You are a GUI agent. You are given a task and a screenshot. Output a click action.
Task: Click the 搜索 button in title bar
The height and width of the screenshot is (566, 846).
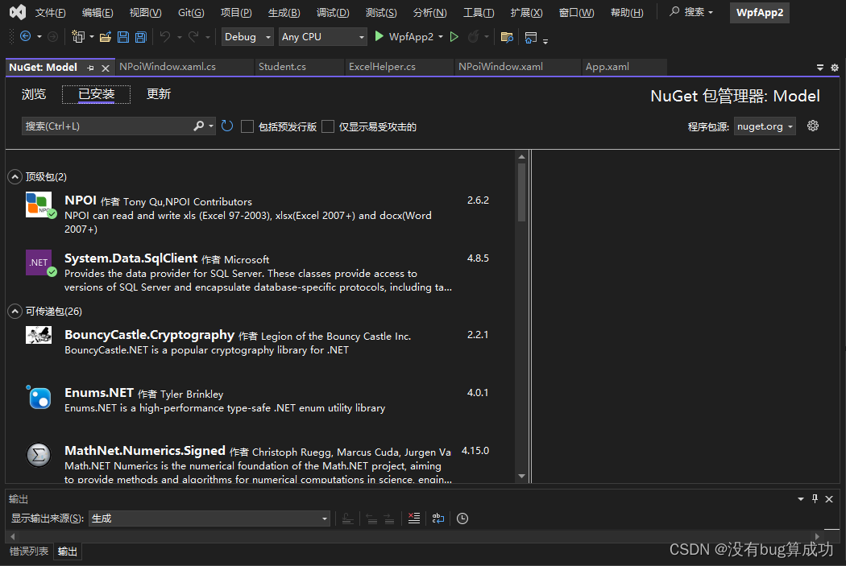tap(691, 12)
